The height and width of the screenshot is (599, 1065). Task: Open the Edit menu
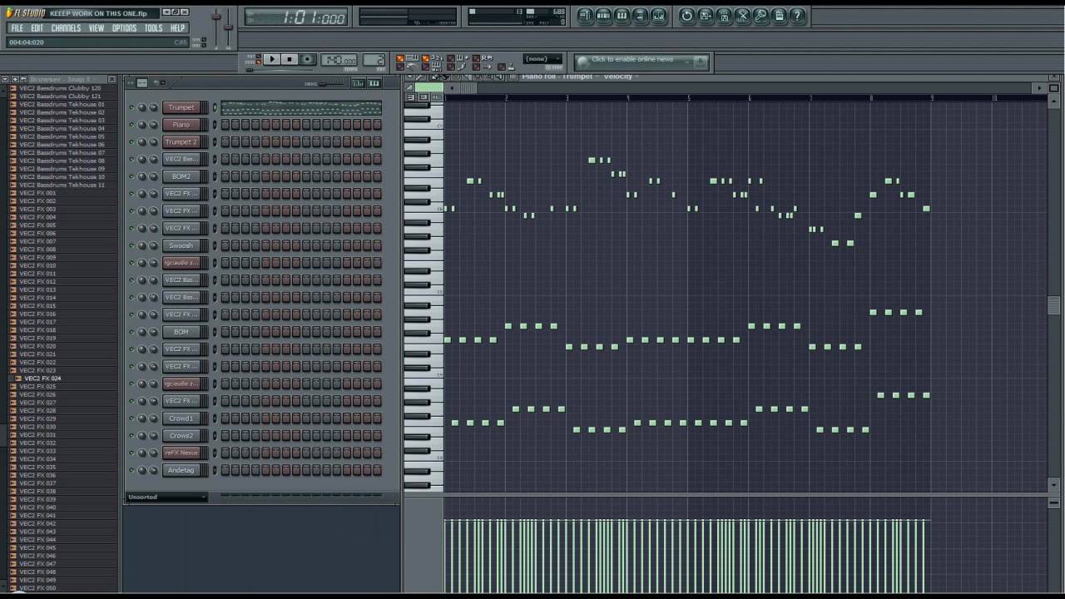(x=37, y=28)
